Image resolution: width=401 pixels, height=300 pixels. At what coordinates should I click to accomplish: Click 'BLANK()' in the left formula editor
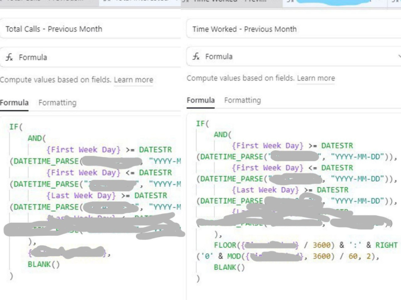pyautogui.click(x=44, y=264)
